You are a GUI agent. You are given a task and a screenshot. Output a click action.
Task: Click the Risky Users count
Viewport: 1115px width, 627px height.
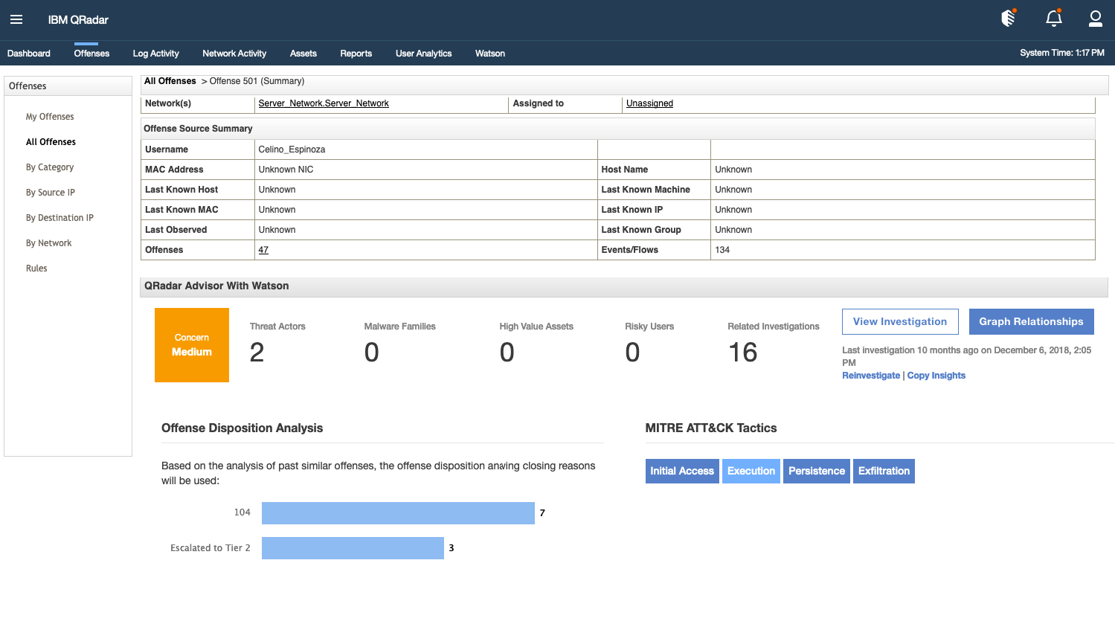coord(633,353)
